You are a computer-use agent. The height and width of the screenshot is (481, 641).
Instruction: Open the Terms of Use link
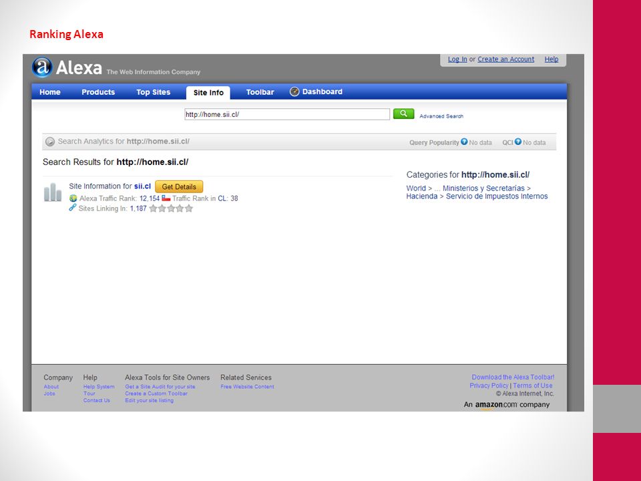point(533,385)
